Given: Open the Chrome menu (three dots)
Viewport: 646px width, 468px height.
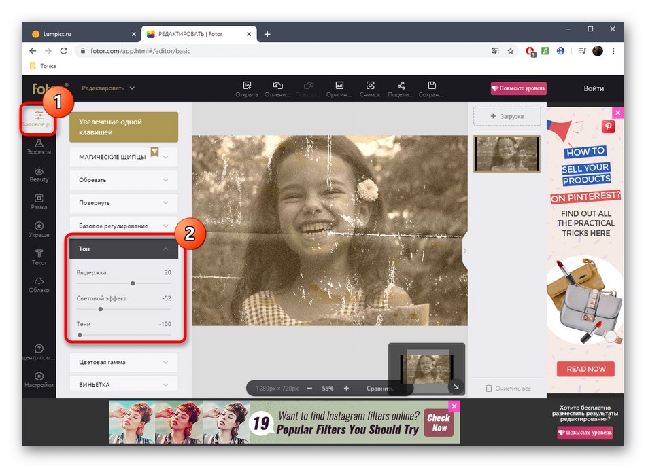Looking at the screenshot, I should click(x=613, y=51).
